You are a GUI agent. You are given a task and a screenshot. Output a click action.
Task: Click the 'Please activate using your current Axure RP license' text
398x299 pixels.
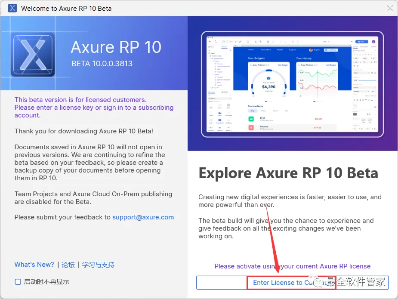(293, 266)
